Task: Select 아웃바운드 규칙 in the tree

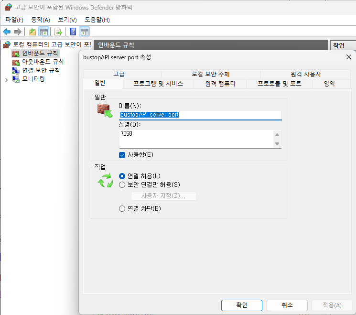Action: pyautogui.click(x=43, y=62)
